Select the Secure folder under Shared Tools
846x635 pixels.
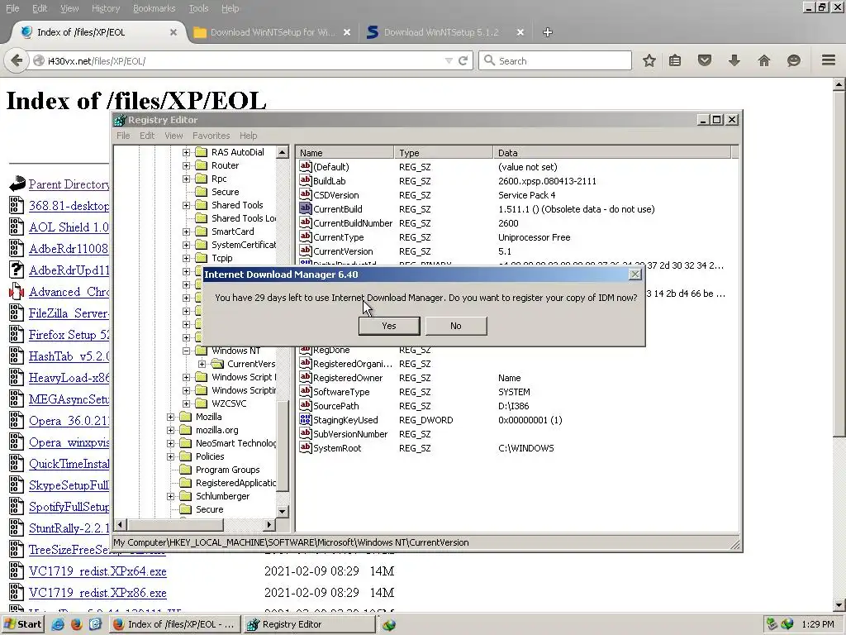tap(225, 192)
